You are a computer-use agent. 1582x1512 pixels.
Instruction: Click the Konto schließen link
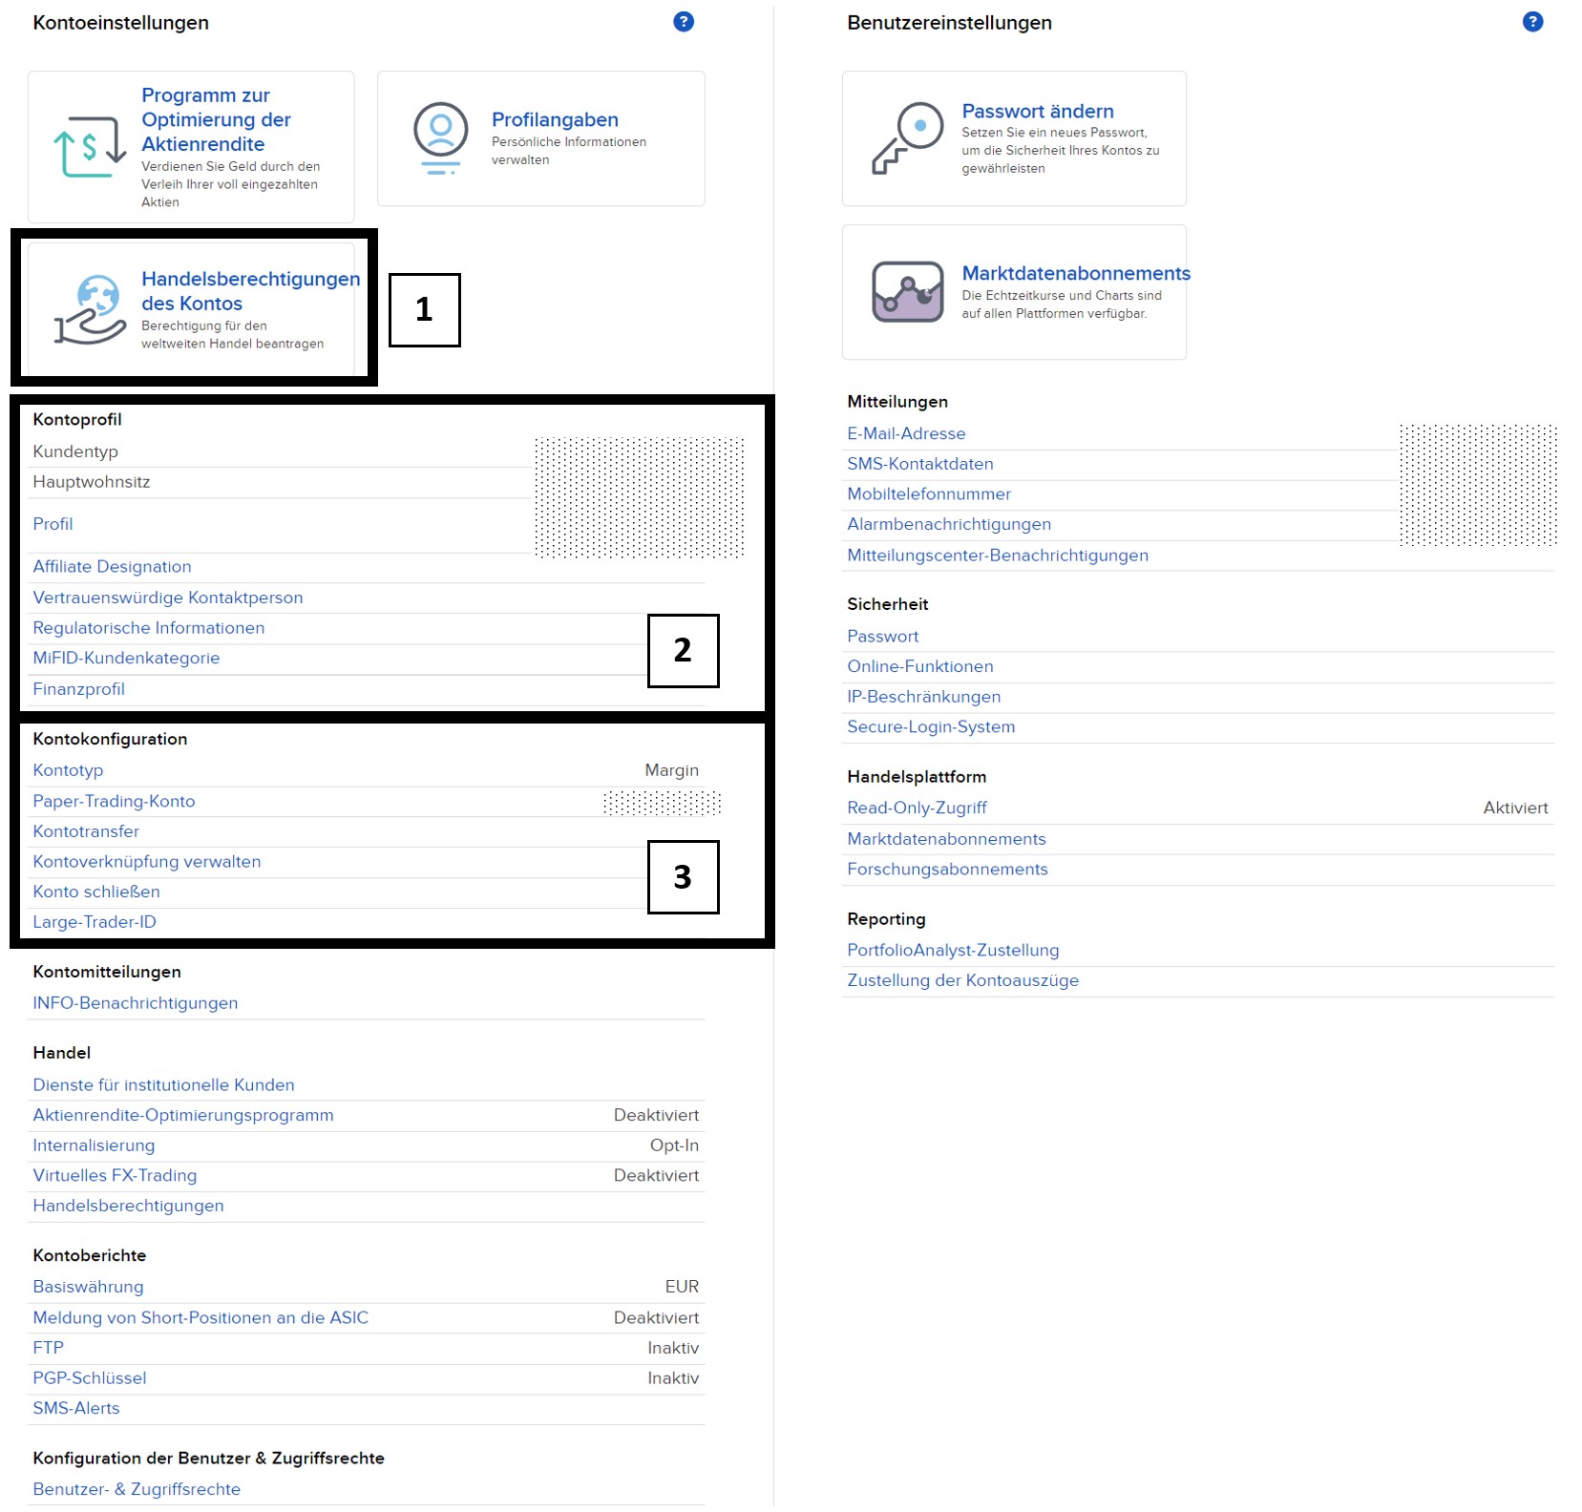pyautogui.click(x=96, y=892)
